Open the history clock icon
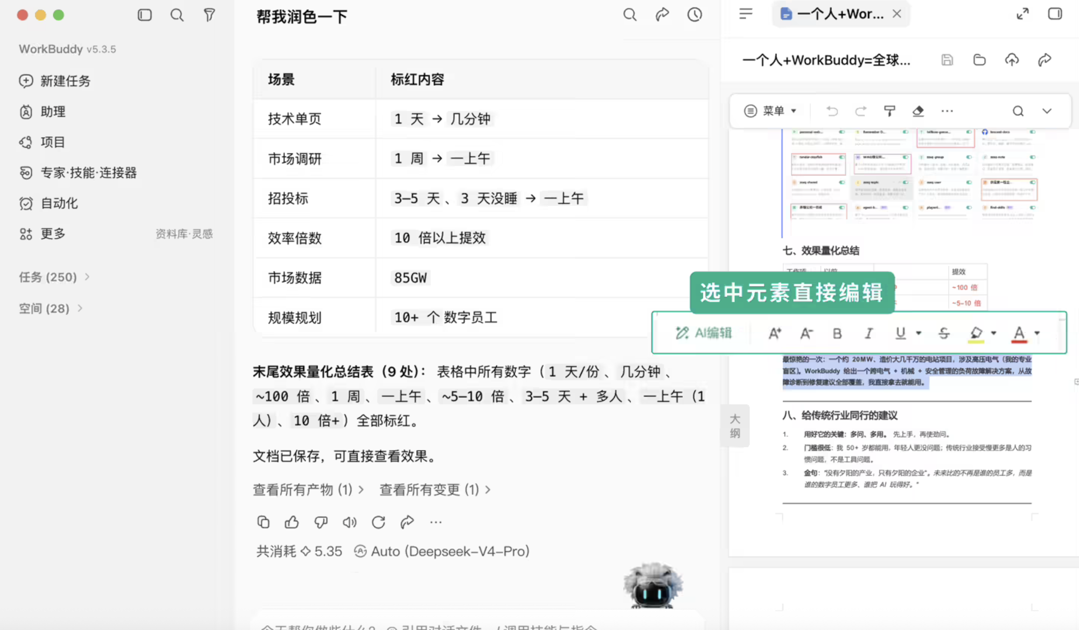 point(695,15)
